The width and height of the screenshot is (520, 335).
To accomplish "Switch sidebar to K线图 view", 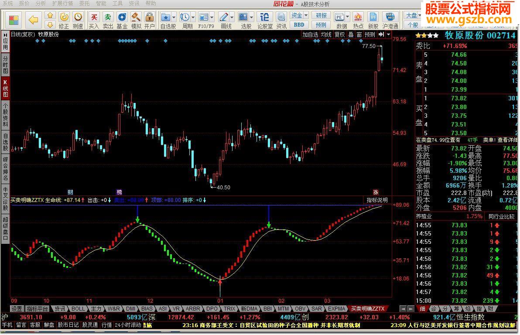I will coord(5,88).
